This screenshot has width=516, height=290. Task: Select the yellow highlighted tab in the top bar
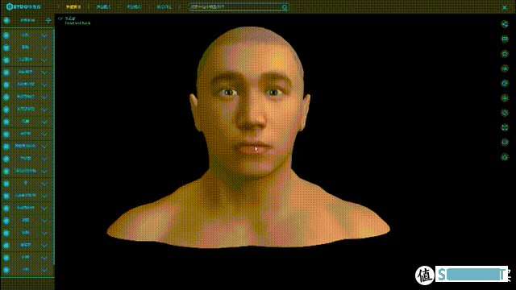73,7
